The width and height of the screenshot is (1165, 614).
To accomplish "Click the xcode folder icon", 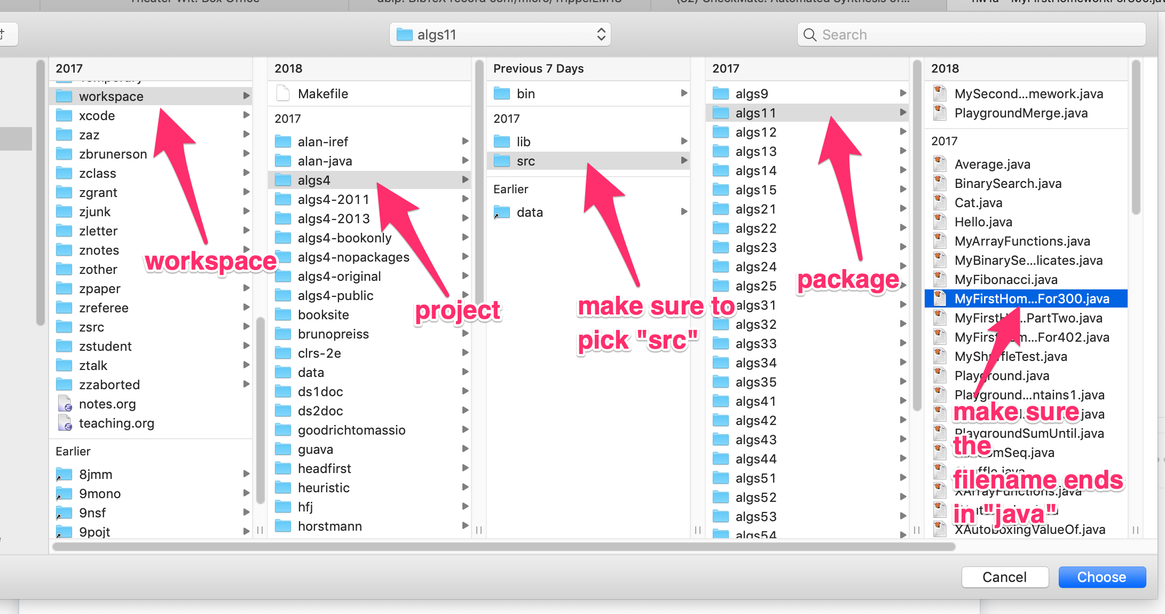I will (64, 116).
